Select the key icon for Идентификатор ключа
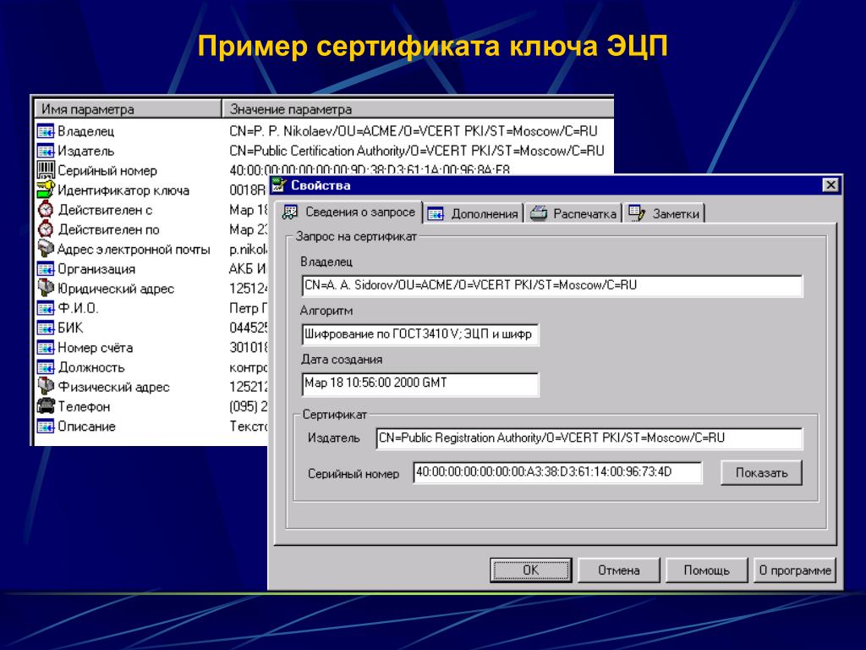 [46, 190]
